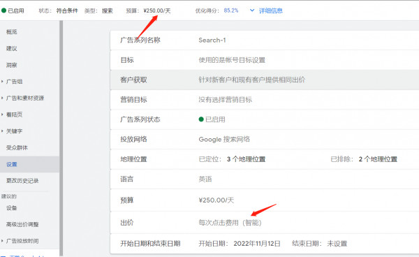419x257 pixels.
Task: Open 高级出价调整 in sidebar
Action: click(x=22, y=224)
